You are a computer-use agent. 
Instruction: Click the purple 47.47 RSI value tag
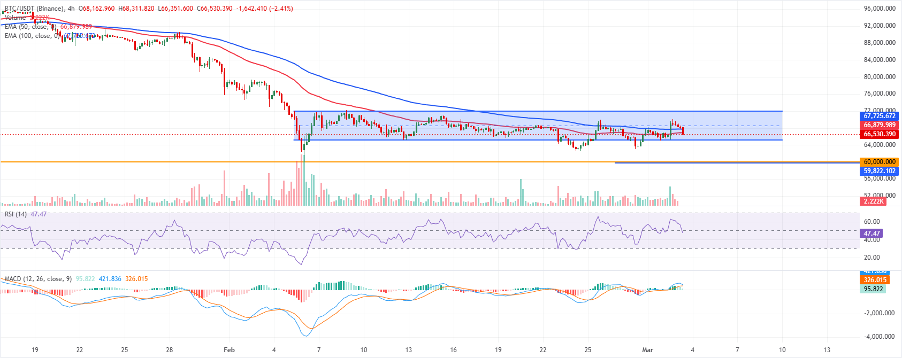click(872, 234)
